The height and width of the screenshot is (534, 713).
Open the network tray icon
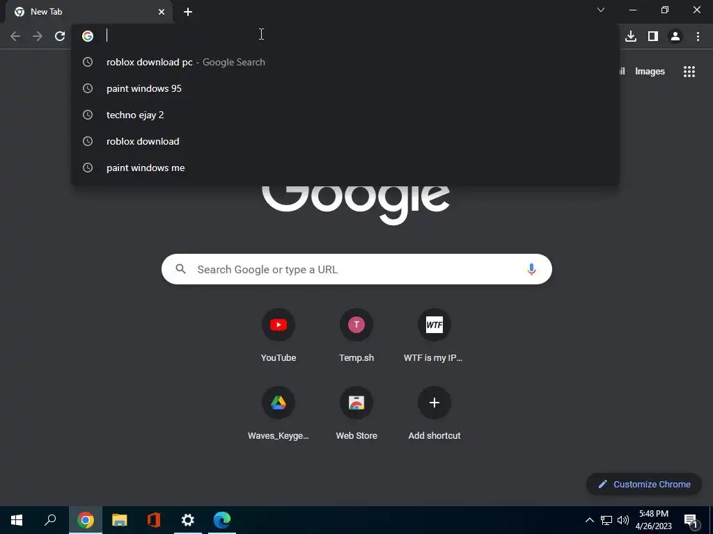[x=606, y=520]
